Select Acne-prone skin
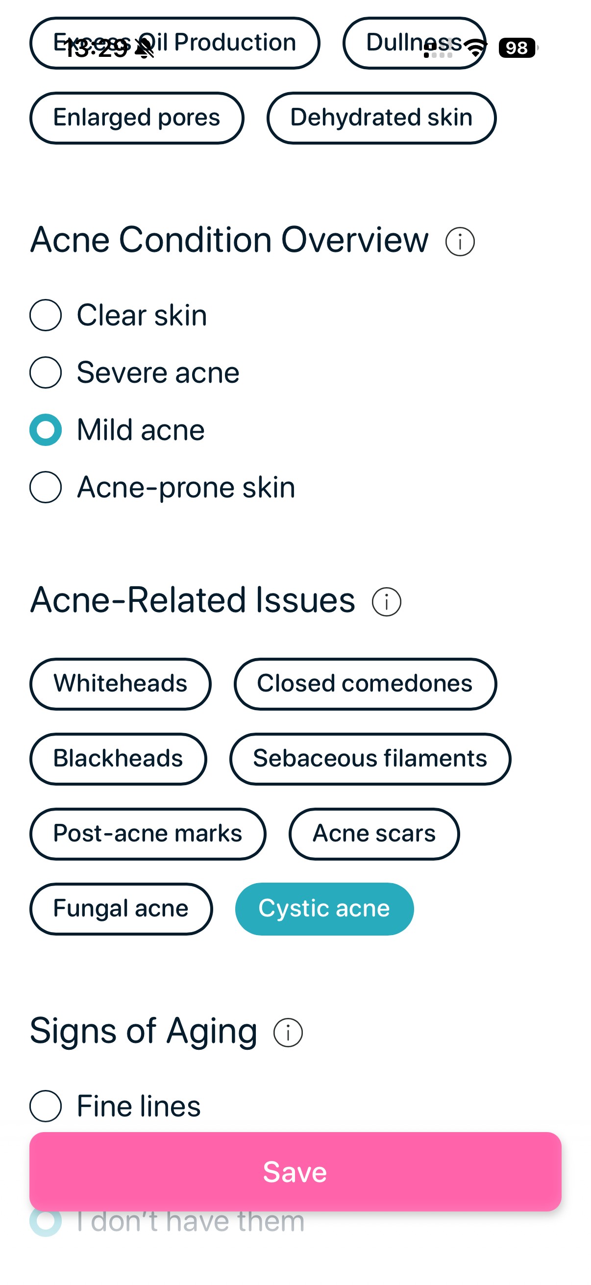 46,487
